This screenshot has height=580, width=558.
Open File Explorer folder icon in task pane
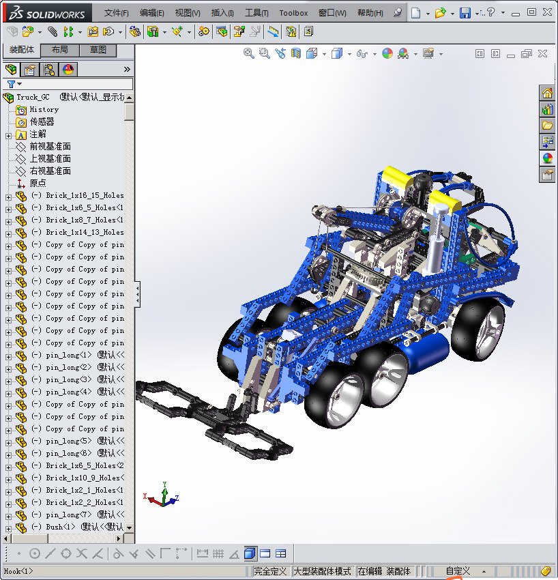pos(547,126)
